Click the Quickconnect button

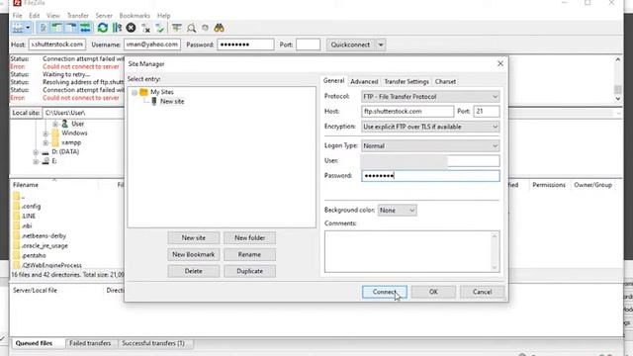point(350,44)
